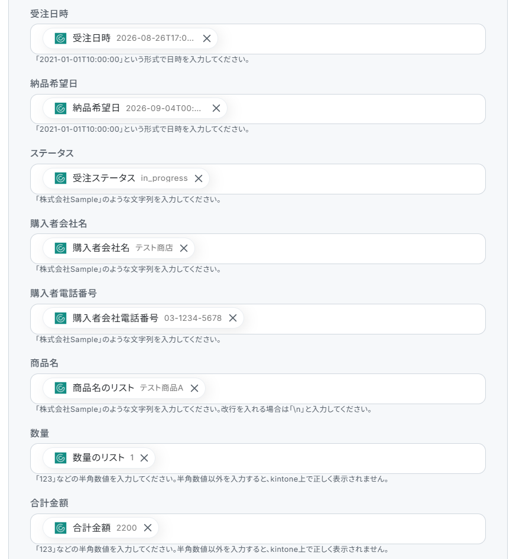Delete the 数量のリスト chip
Screen dimensions: 516x559
[x=144, y=458]
